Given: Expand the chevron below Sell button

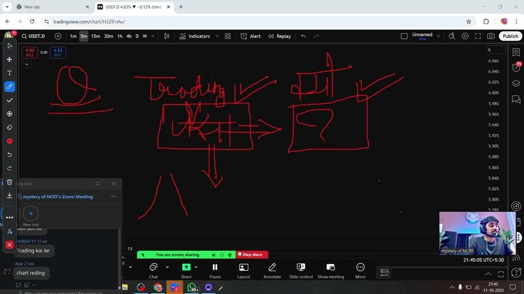Looking at the screenshot, I should (x=27, y=64).
